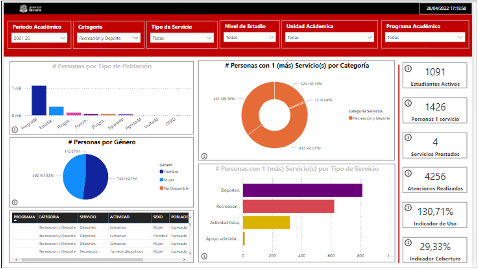Click the Pregrado bar in population chart

tap(39, 100)
